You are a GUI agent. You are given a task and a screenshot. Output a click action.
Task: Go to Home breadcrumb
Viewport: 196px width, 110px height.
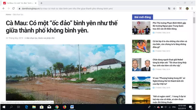click(8, 14)
